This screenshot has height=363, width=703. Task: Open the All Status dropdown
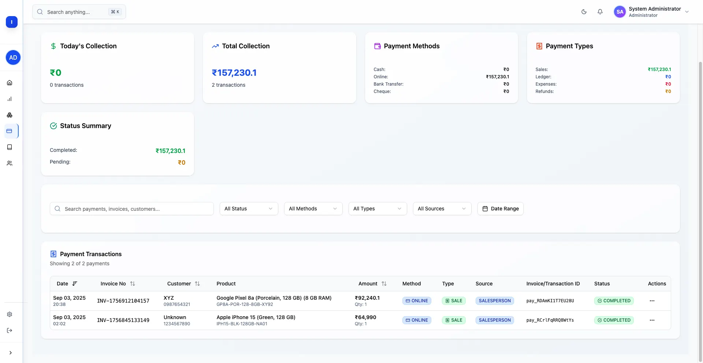click(249, 209)
